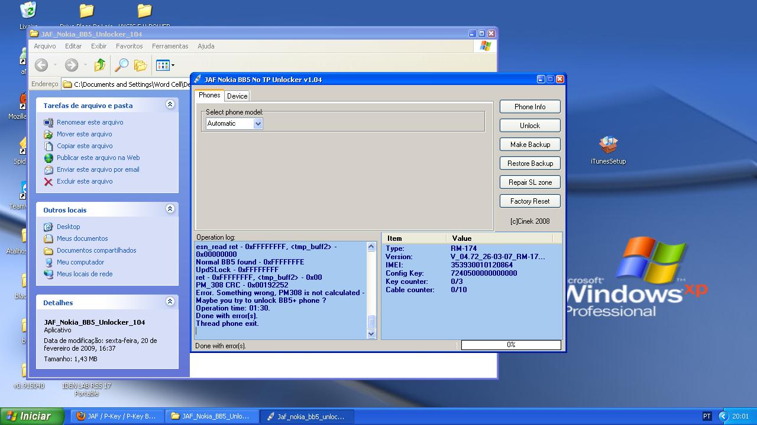Click the Value column header
The width and height of the screenshot is (757, 425).
[499, 238]
